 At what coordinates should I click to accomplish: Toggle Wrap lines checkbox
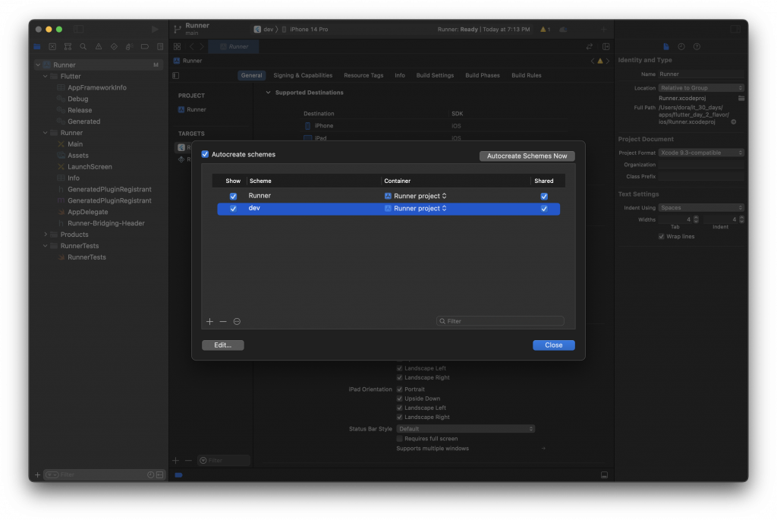coord(661,236)
